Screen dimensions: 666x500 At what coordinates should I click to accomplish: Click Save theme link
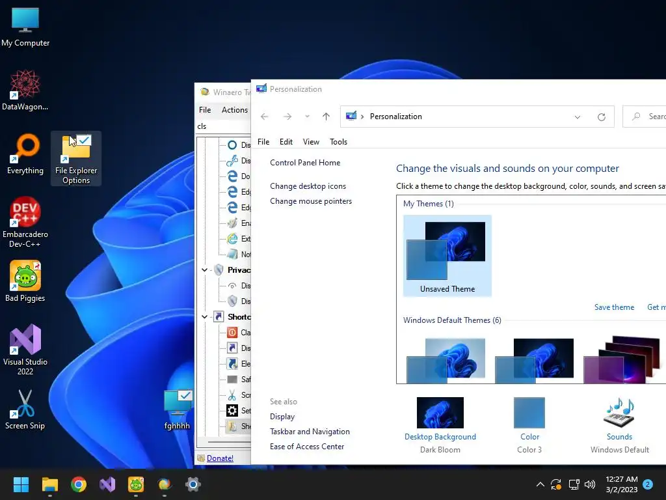click(614, 307)
